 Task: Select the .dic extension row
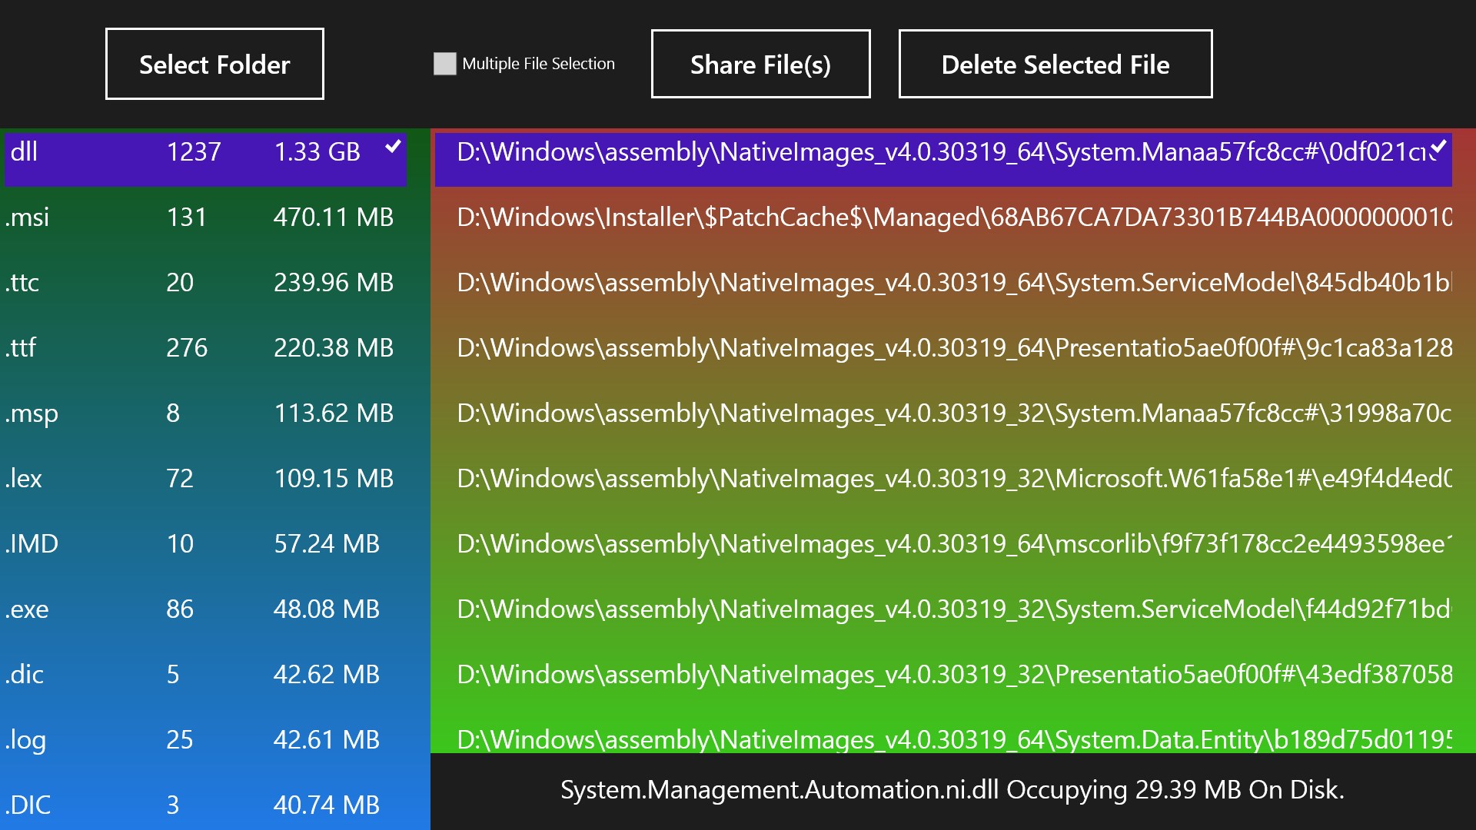click(x=204, y=674)
